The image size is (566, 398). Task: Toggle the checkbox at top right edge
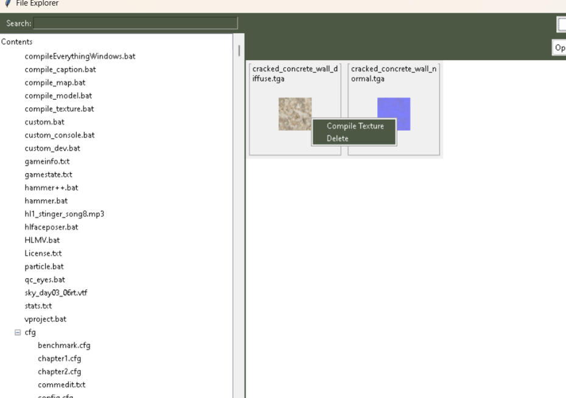(x=561, y=24)
